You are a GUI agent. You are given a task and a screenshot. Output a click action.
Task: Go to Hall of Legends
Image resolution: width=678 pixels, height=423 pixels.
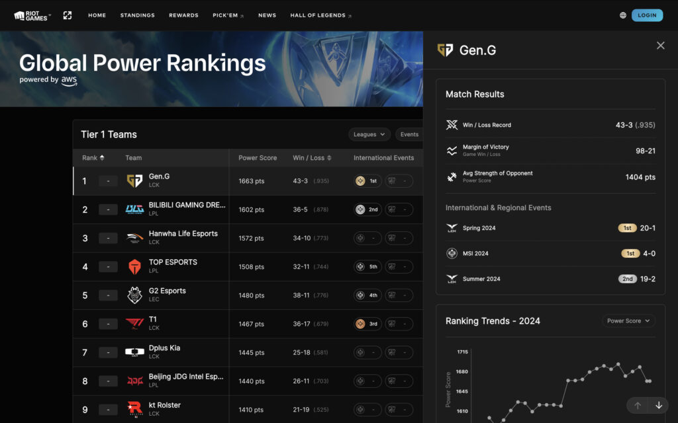tap(318, 15)
